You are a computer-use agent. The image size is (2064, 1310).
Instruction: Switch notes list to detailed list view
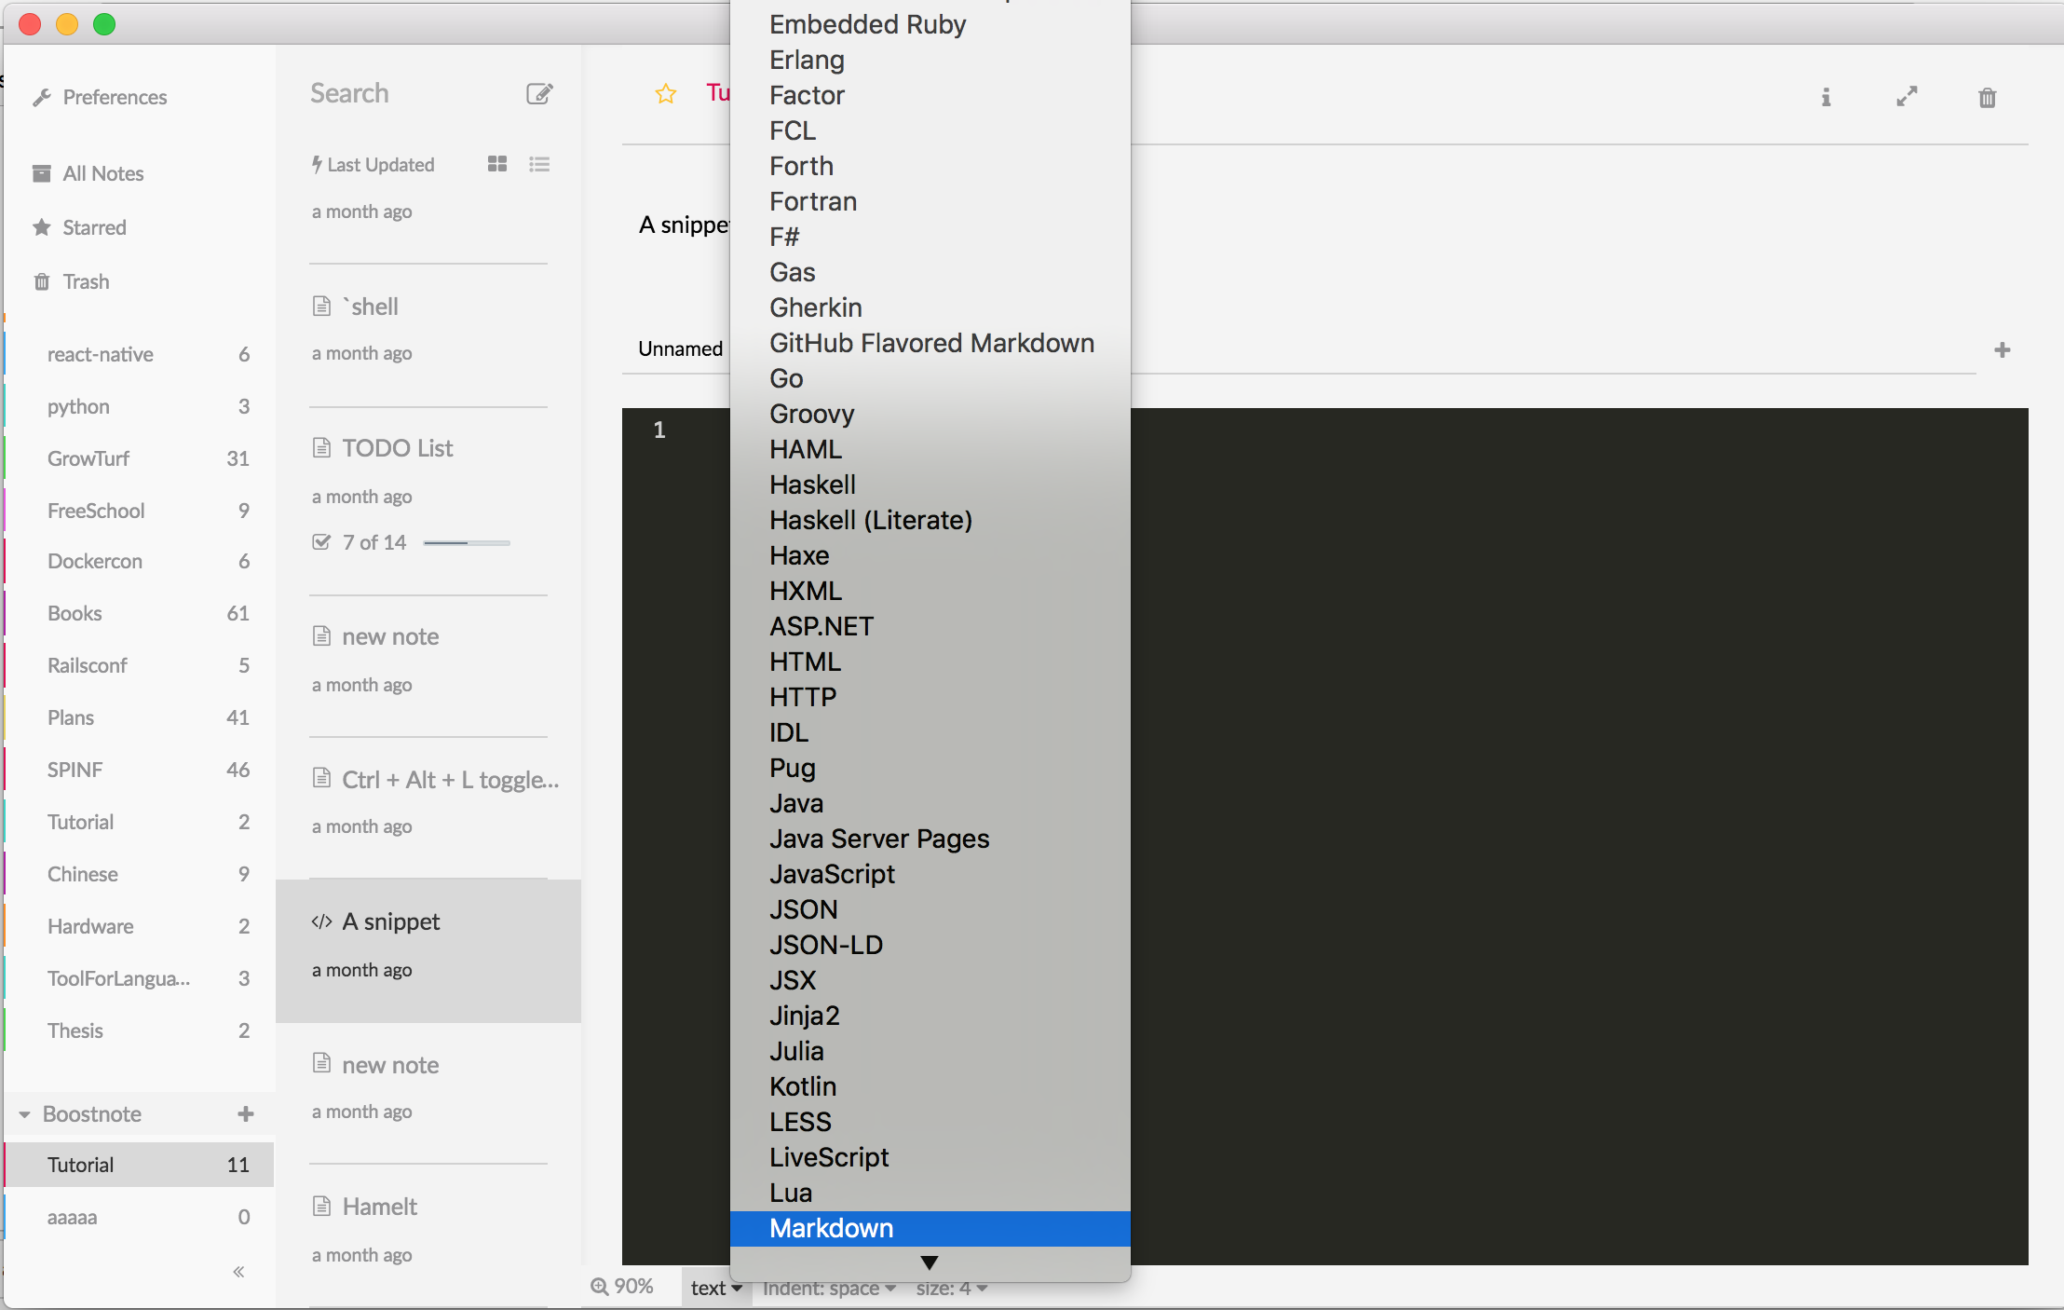click(x=539, y=164)
